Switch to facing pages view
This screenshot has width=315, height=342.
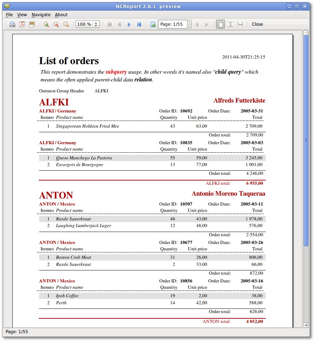230,24
